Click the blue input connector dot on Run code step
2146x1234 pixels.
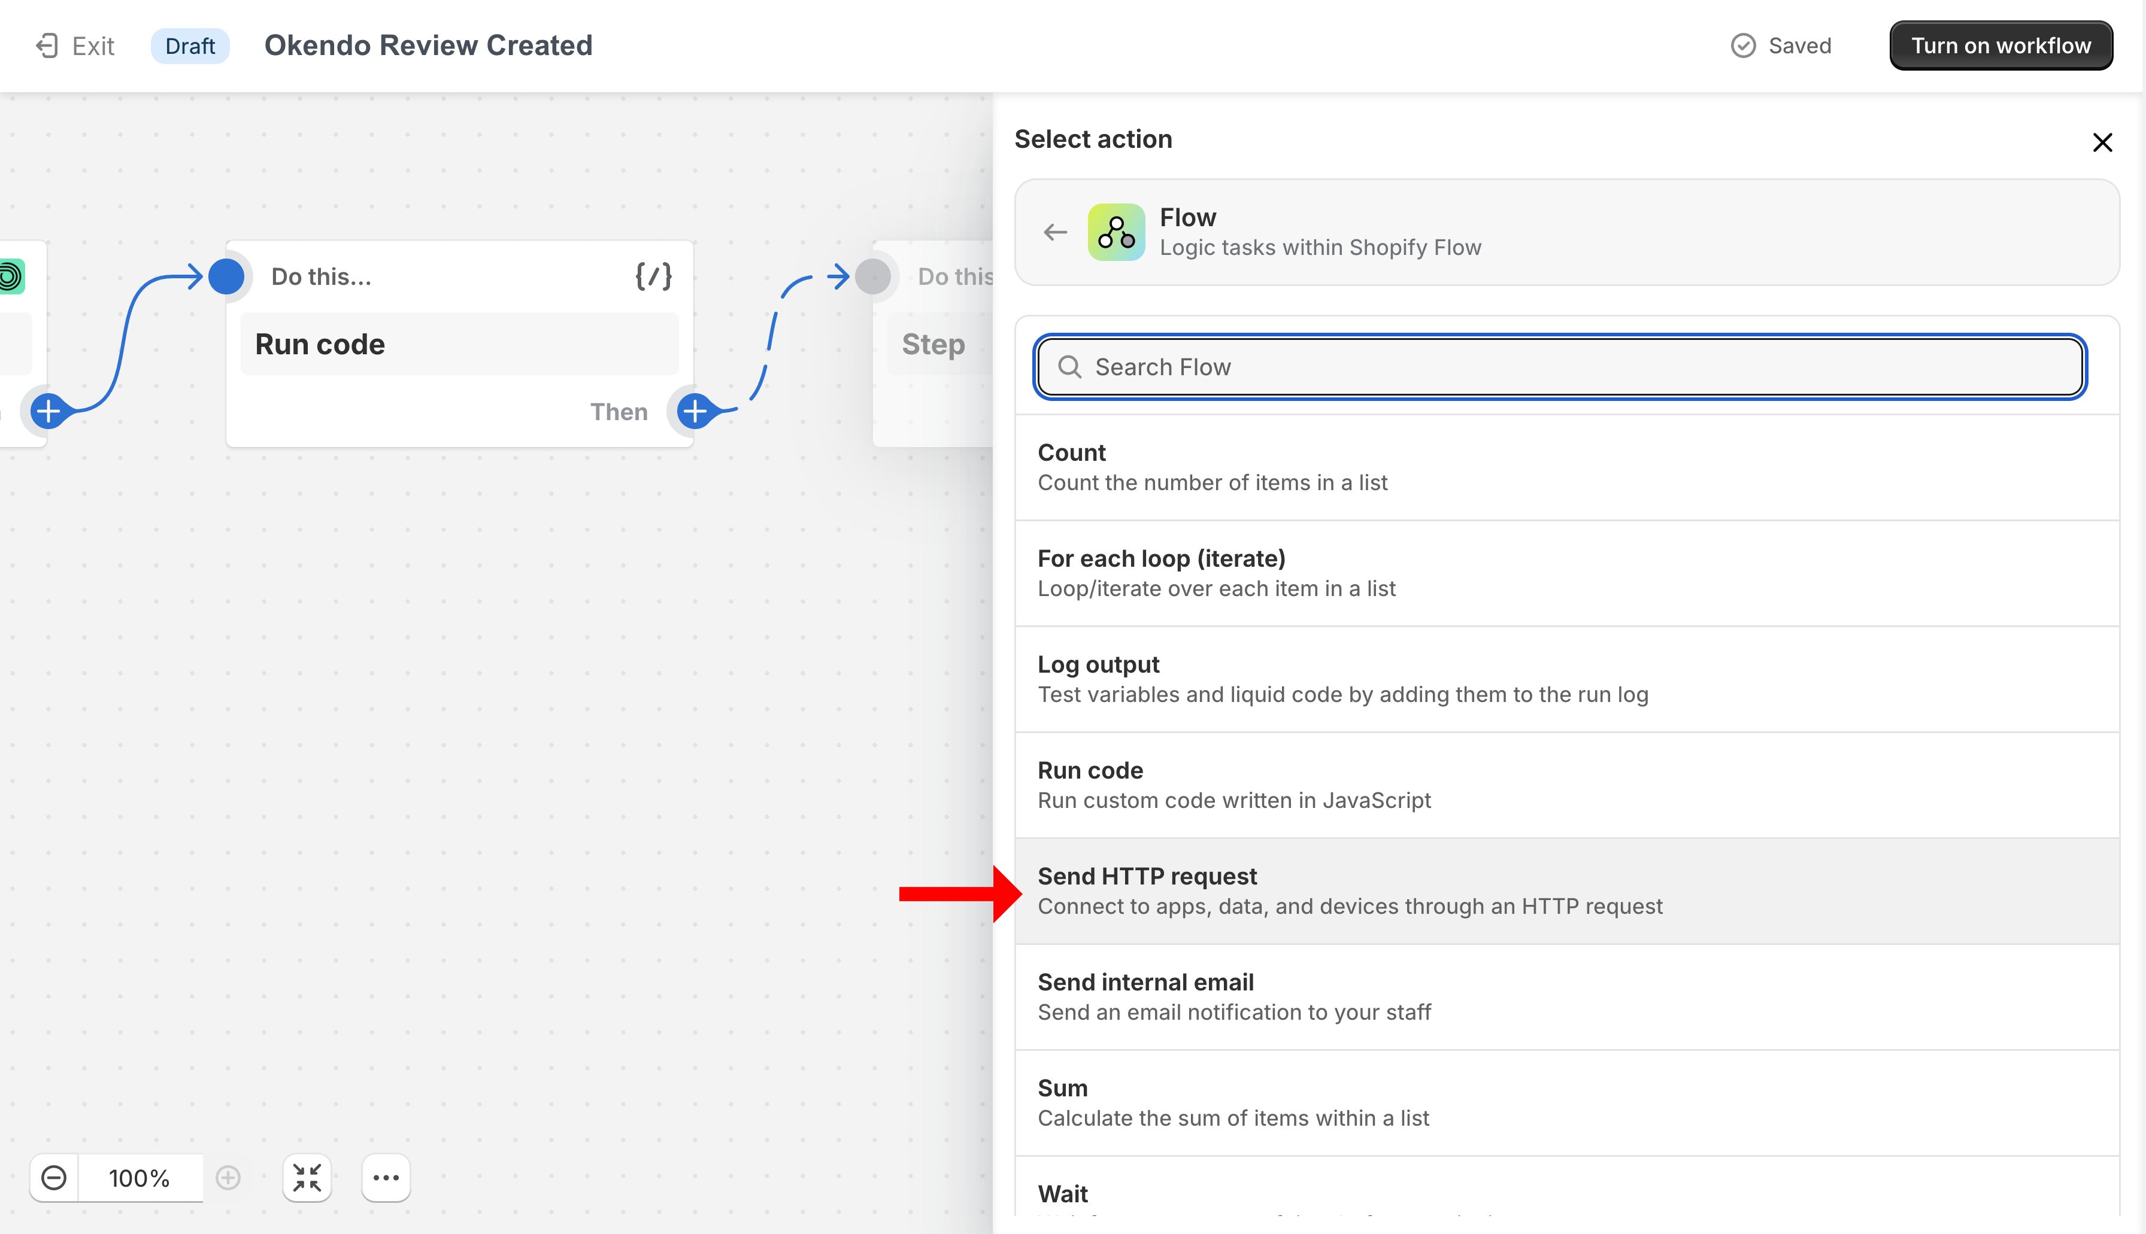tap(226, 276)
